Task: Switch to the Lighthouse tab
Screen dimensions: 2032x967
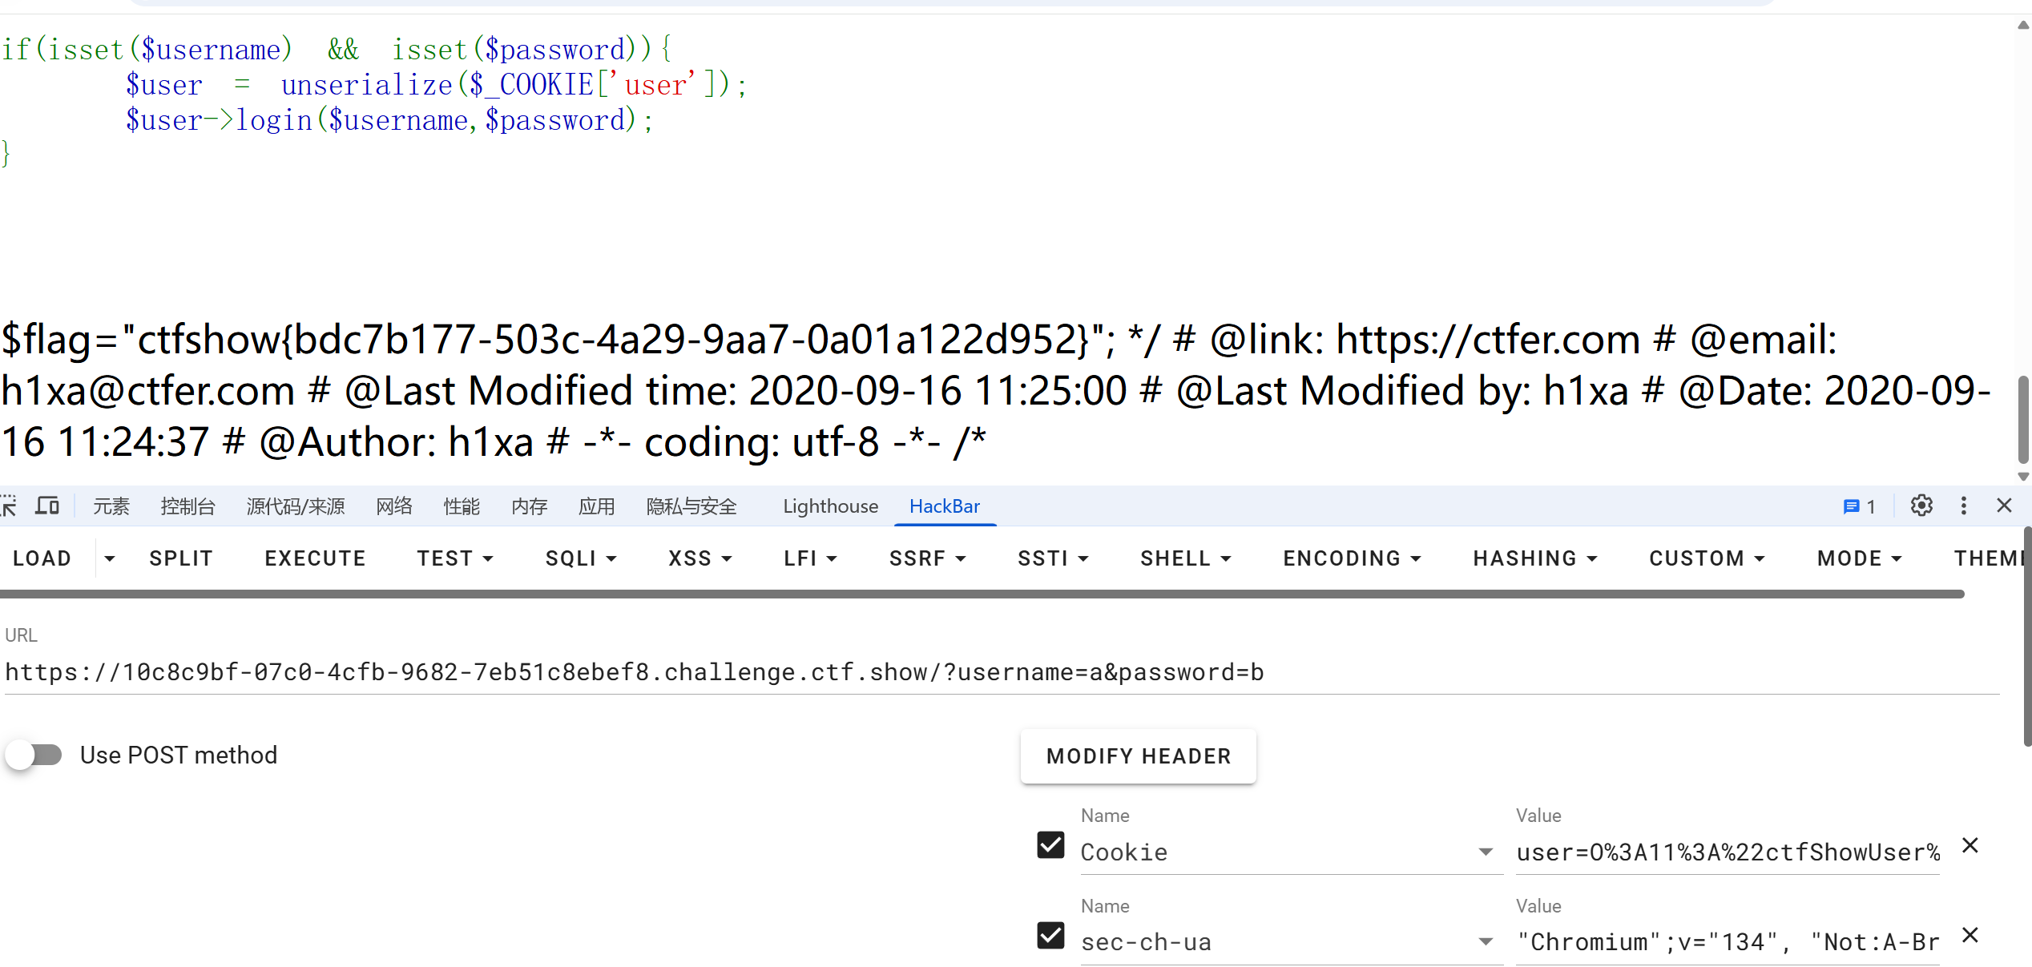Action: (x=830, y=506)
